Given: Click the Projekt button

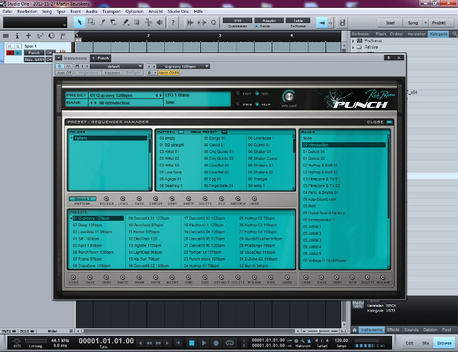Looking at the screenshot, I should (438, 23).
